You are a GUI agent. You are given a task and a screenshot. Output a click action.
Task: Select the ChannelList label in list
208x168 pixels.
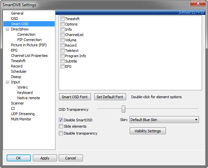[x=74, y=35]
